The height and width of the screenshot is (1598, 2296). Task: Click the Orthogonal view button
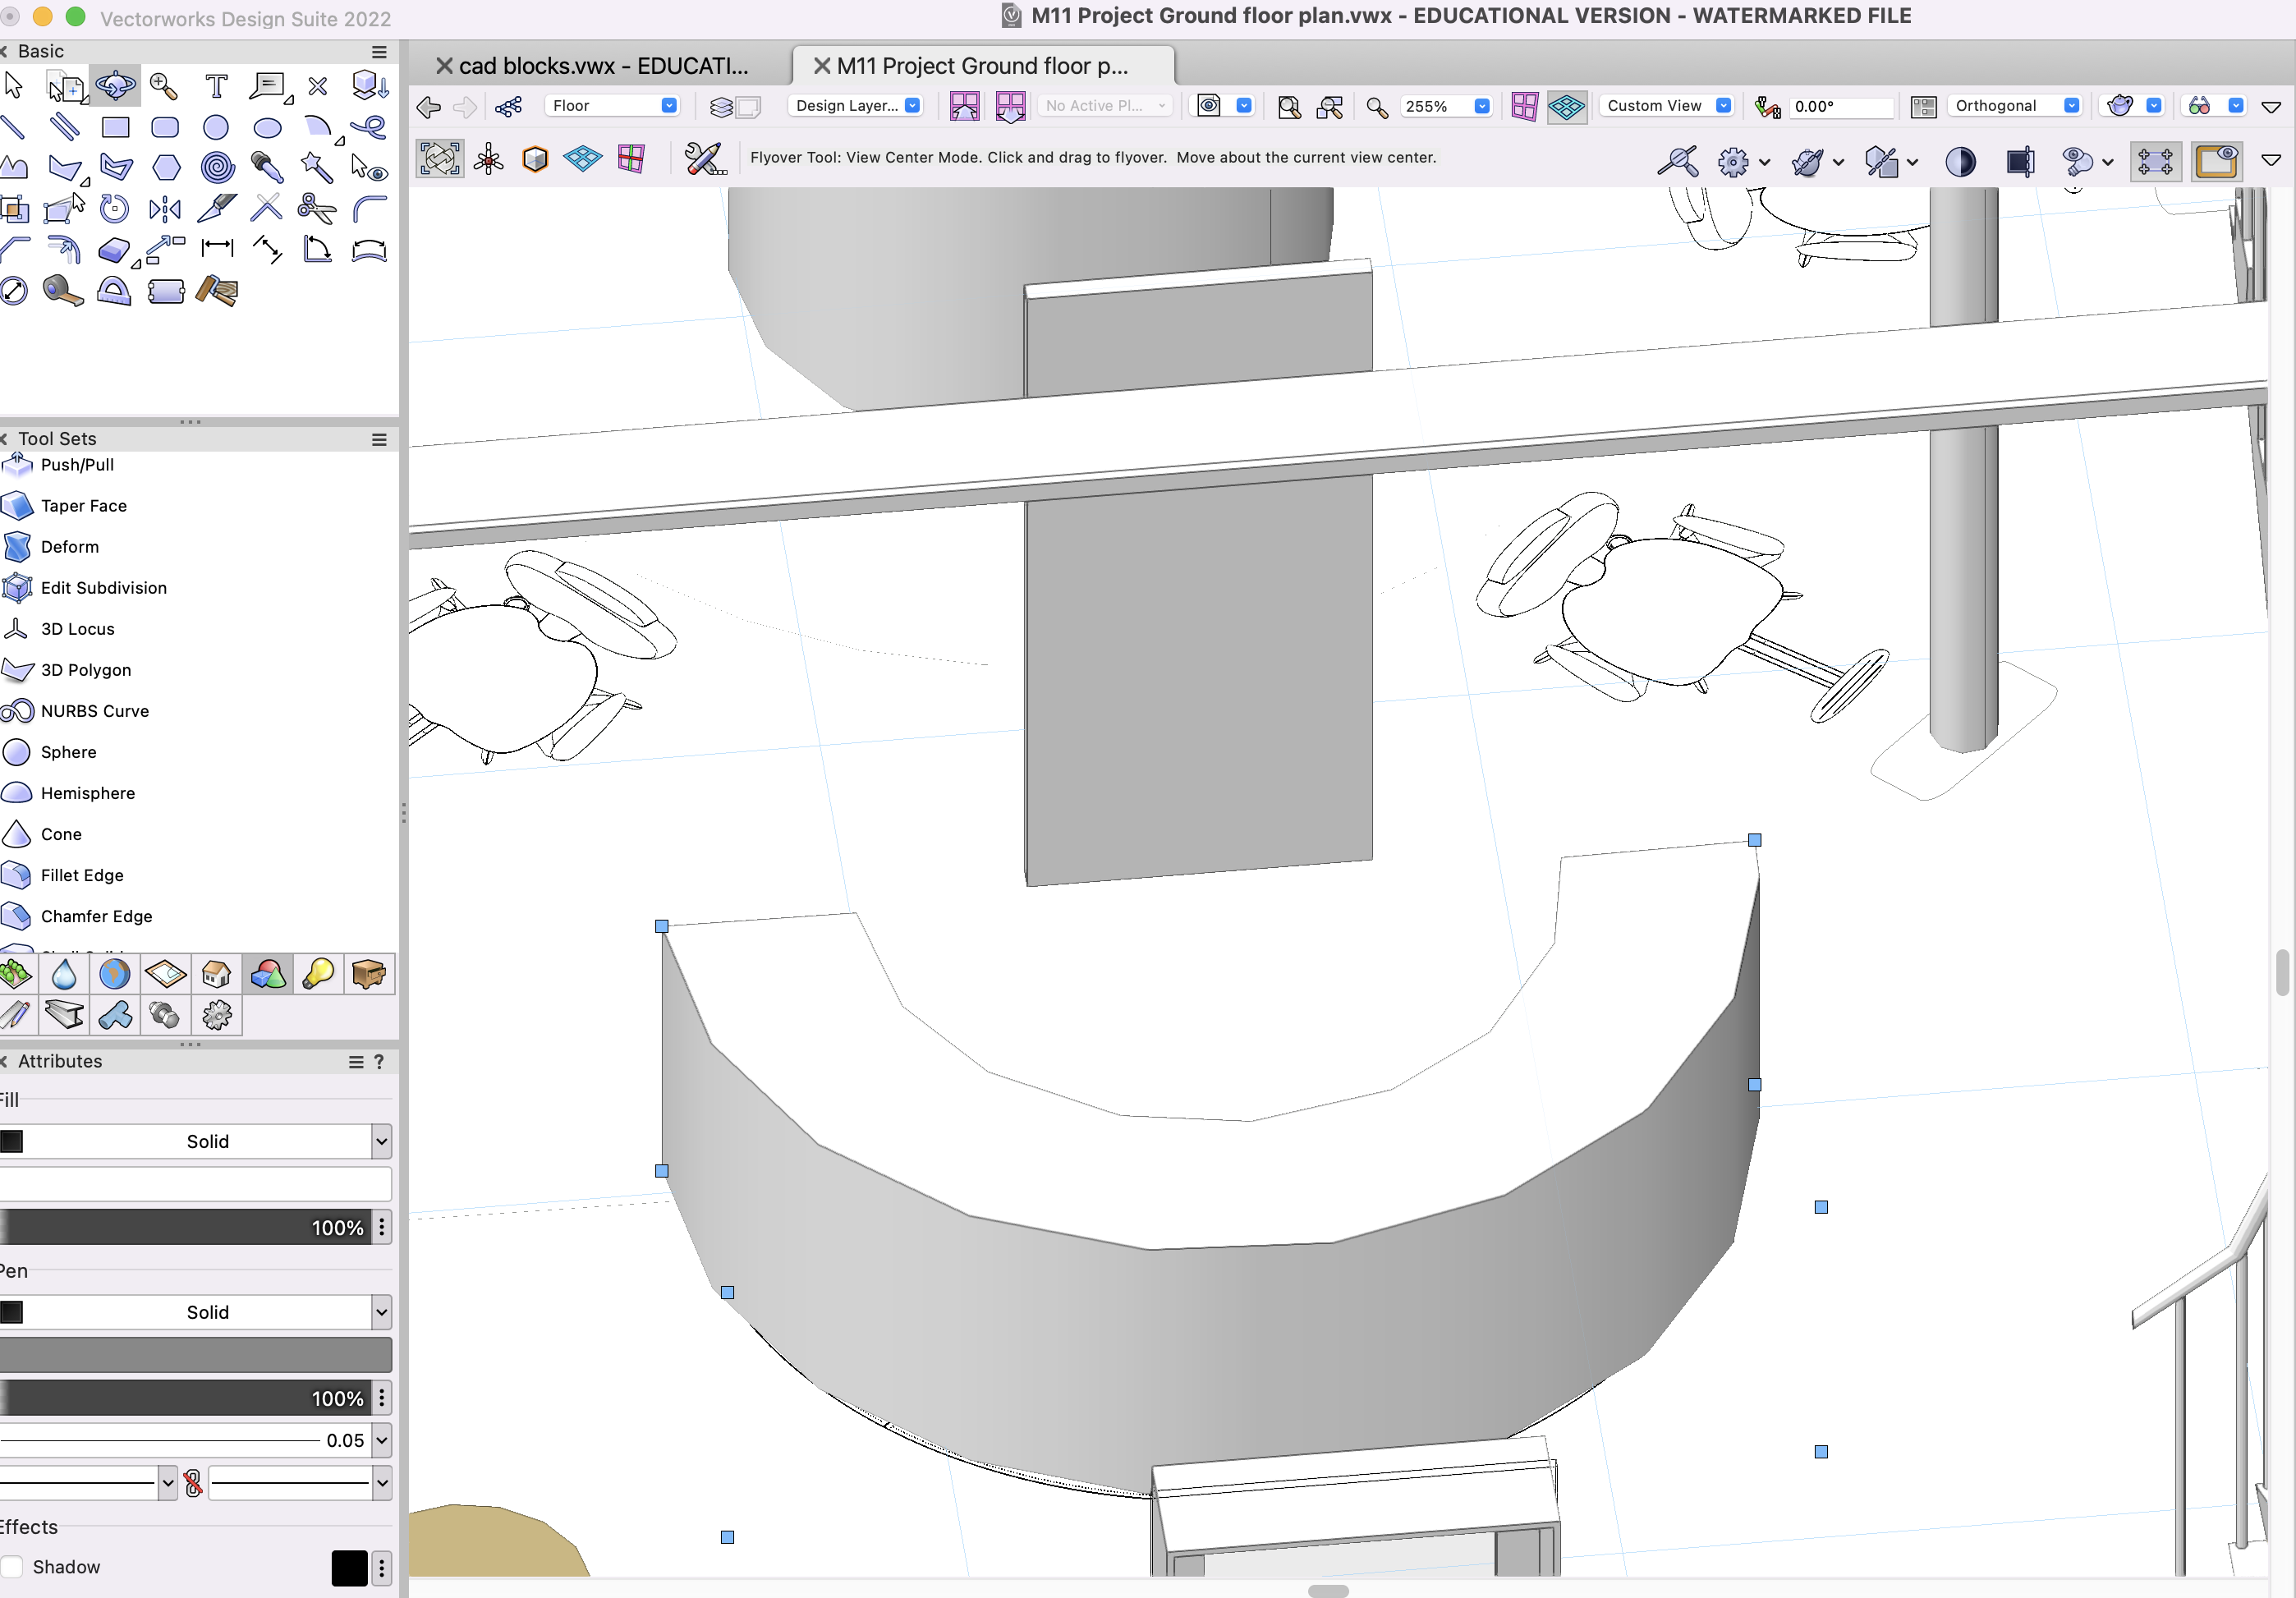[2018, 107]
